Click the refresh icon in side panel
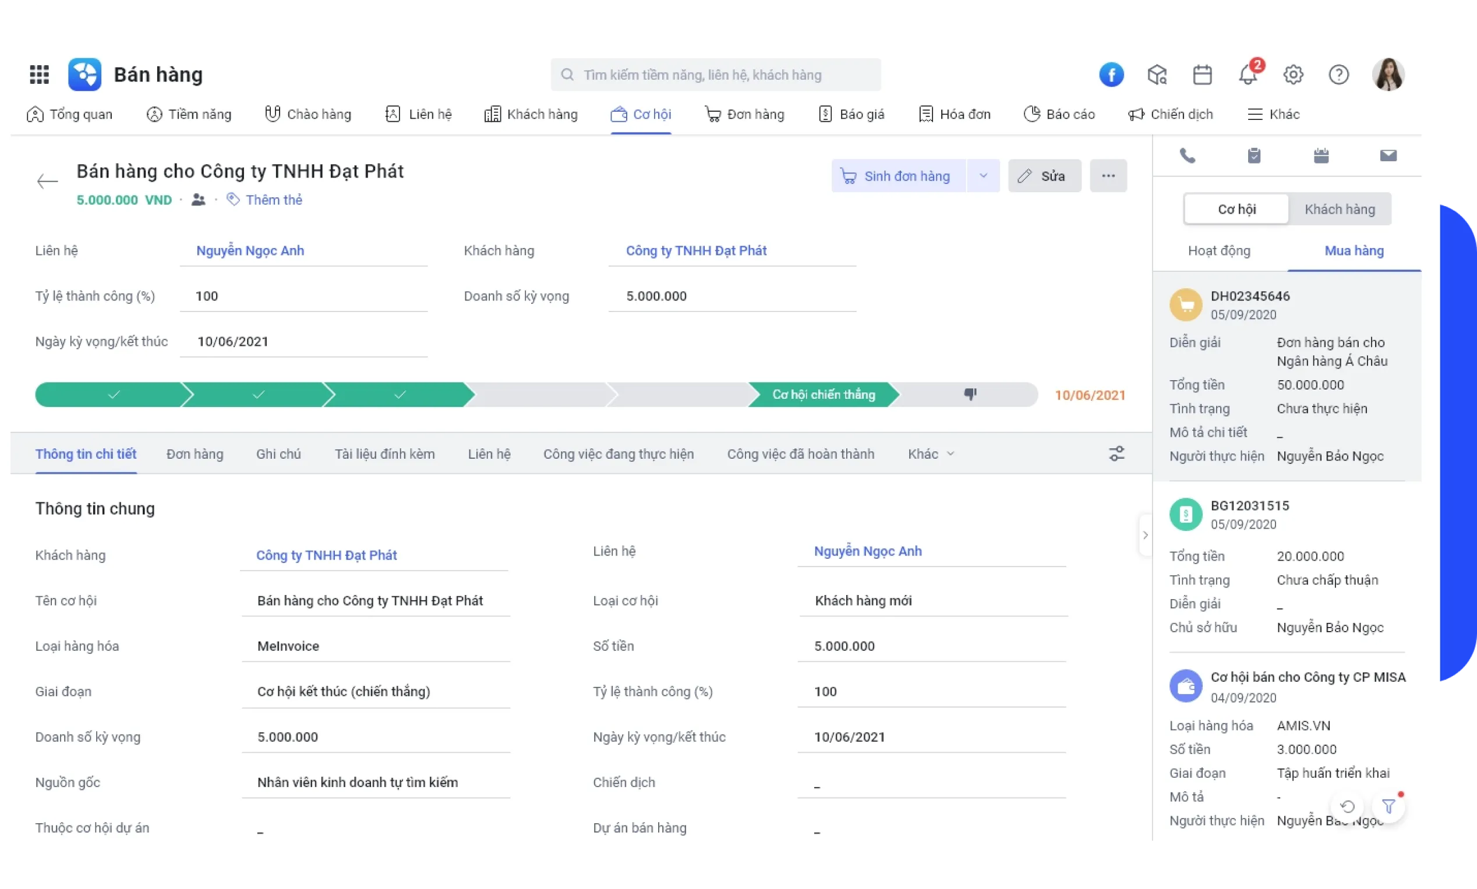1477x889 pixels. [x=1348, y=806]
